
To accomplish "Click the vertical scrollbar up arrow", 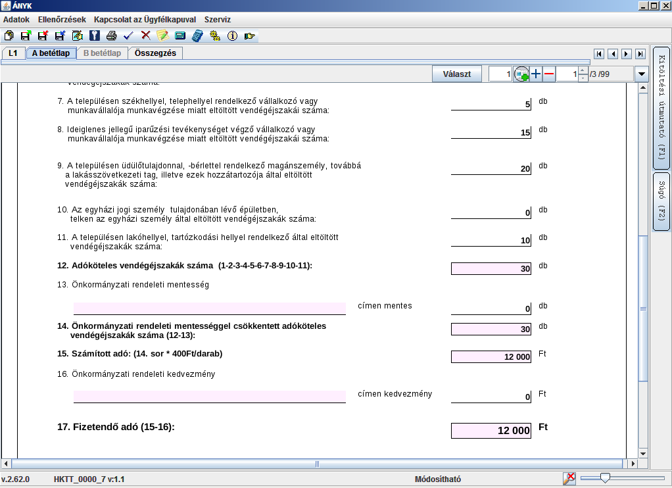I will (643, 88).
